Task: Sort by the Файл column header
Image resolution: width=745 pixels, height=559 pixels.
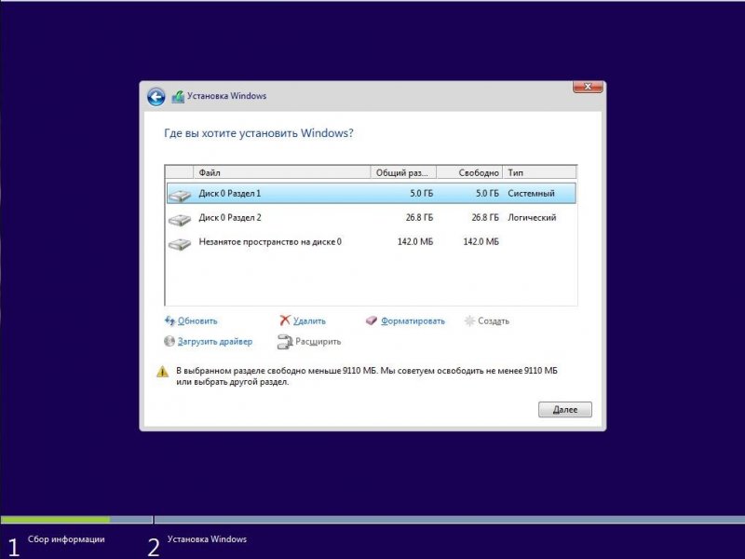Action: 282,172
